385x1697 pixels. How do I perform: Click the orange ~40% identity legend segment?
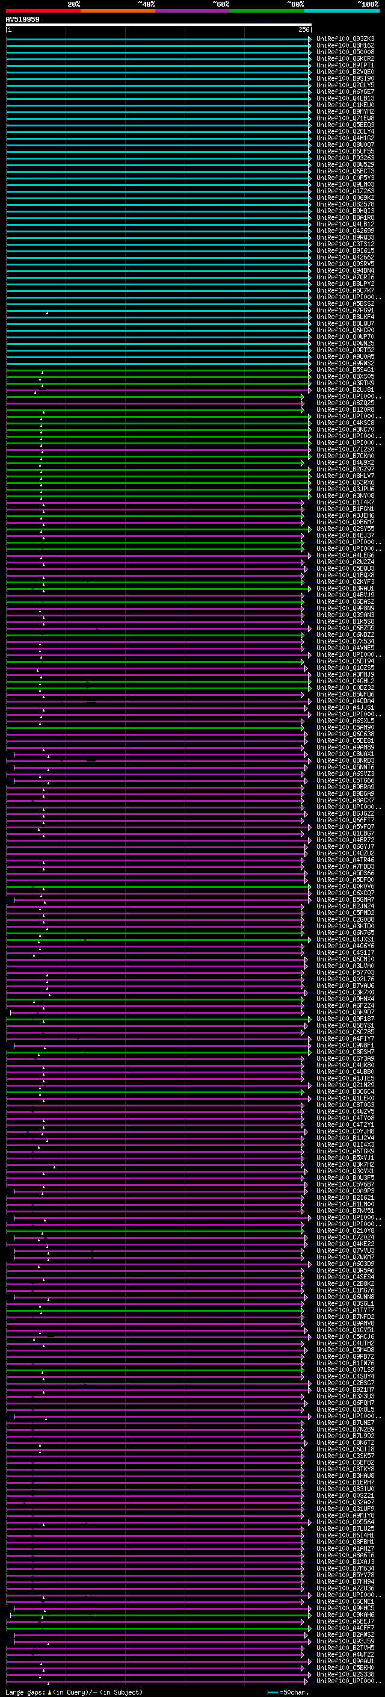point(118,11)
